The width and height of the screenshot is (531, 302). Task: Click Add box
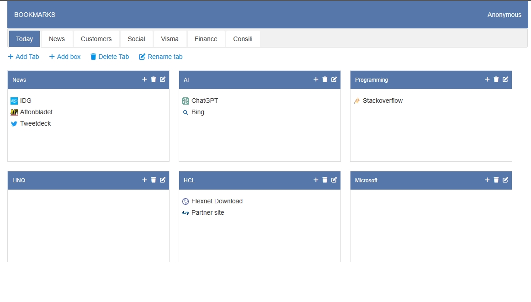point(65,57)
